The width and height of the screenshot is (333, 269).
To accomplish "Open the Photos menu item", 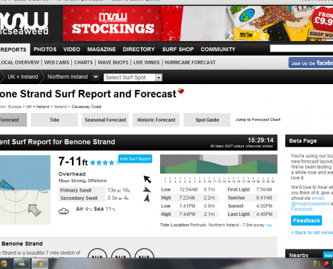I will [x=45, y=49].
